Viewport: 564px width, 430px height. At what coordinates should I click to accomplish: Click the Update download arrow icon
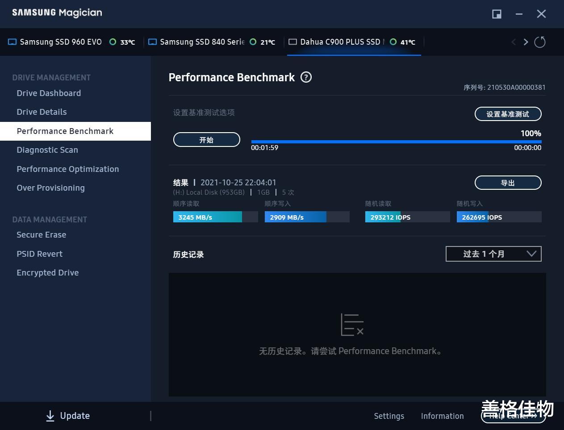coord(50,416)
